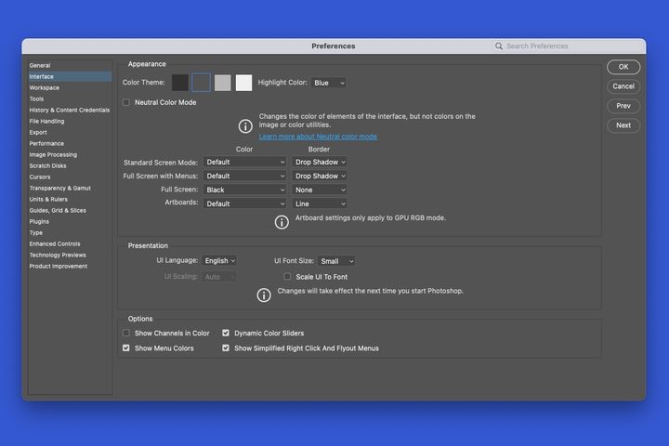Enable Neutral Color Mode checkbox
Screen dimensions: 669x446
pos(125,102)
